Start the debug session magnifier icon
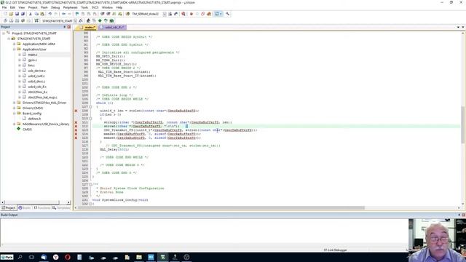The image size is (466, 262). click(x=183, y=14)
